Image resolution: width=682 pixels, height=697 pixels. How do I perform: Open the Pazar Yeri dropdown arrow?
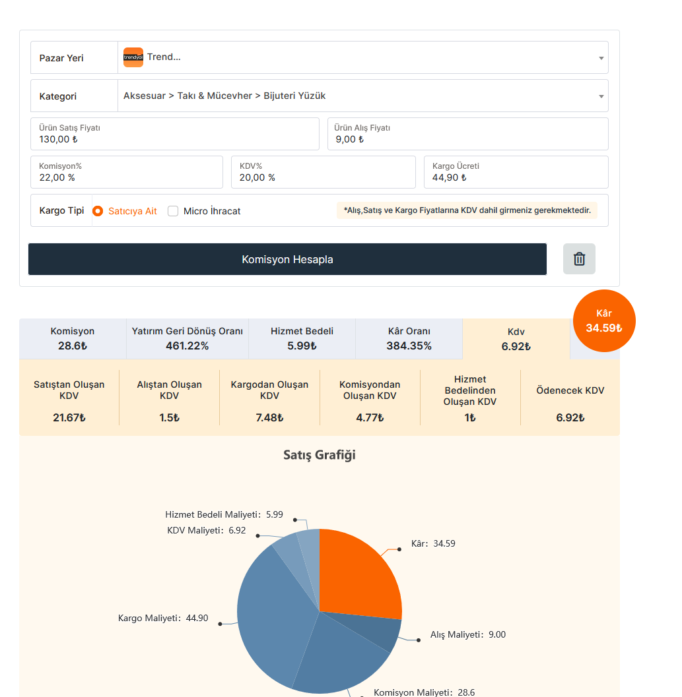[x=601, y=58]
